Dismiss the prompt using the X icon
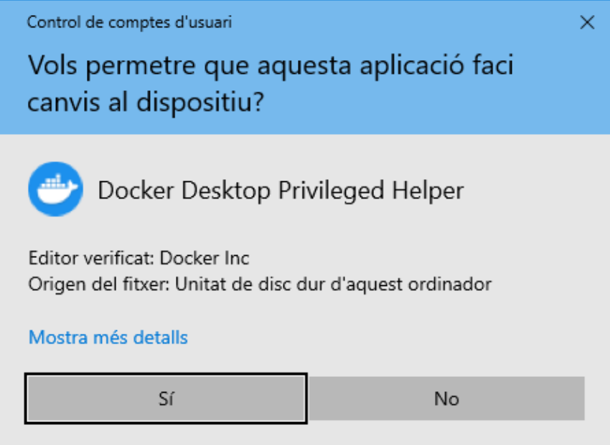 point(587,22)
